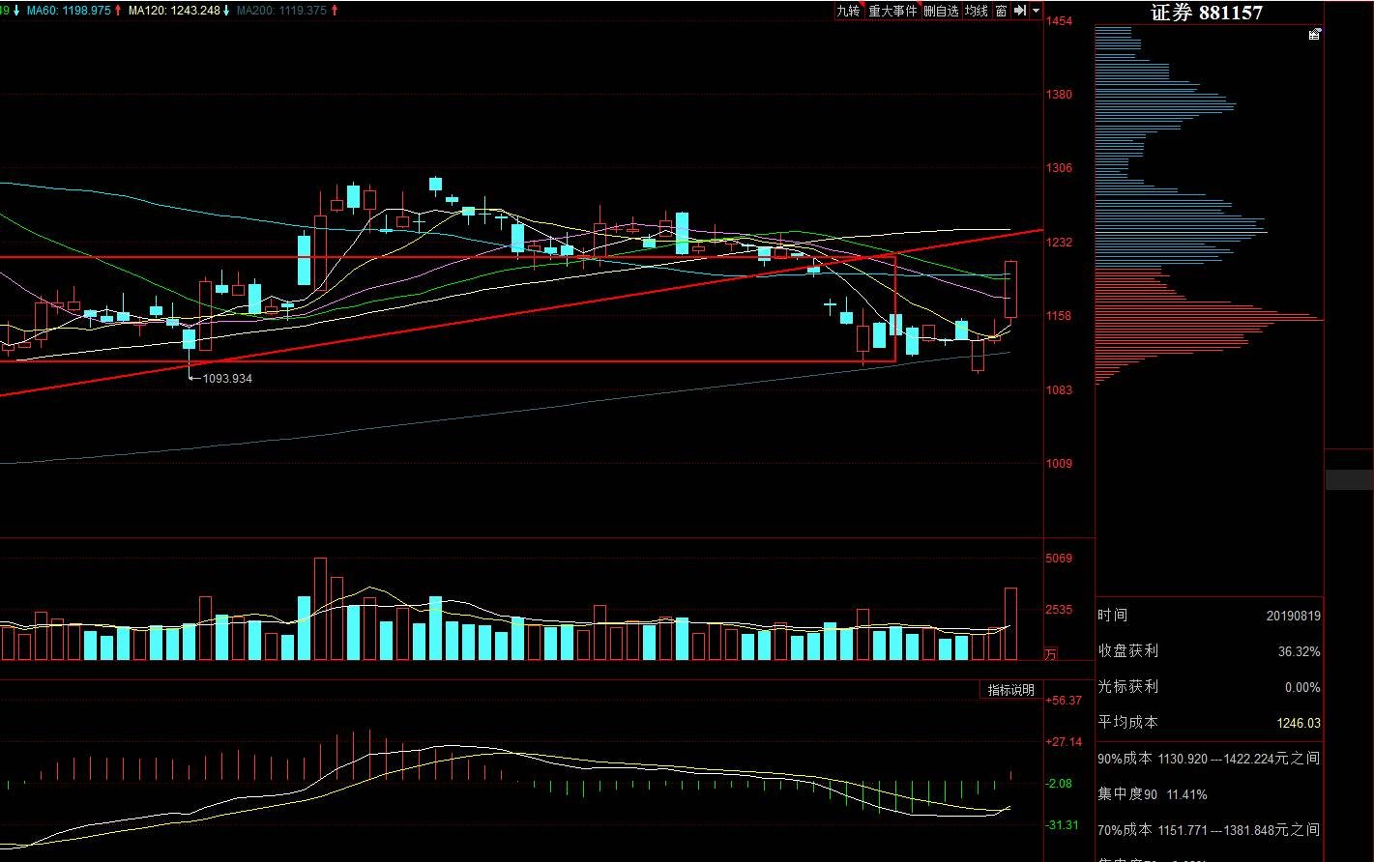Click the 1093.934 low price label

click(227, 379)
